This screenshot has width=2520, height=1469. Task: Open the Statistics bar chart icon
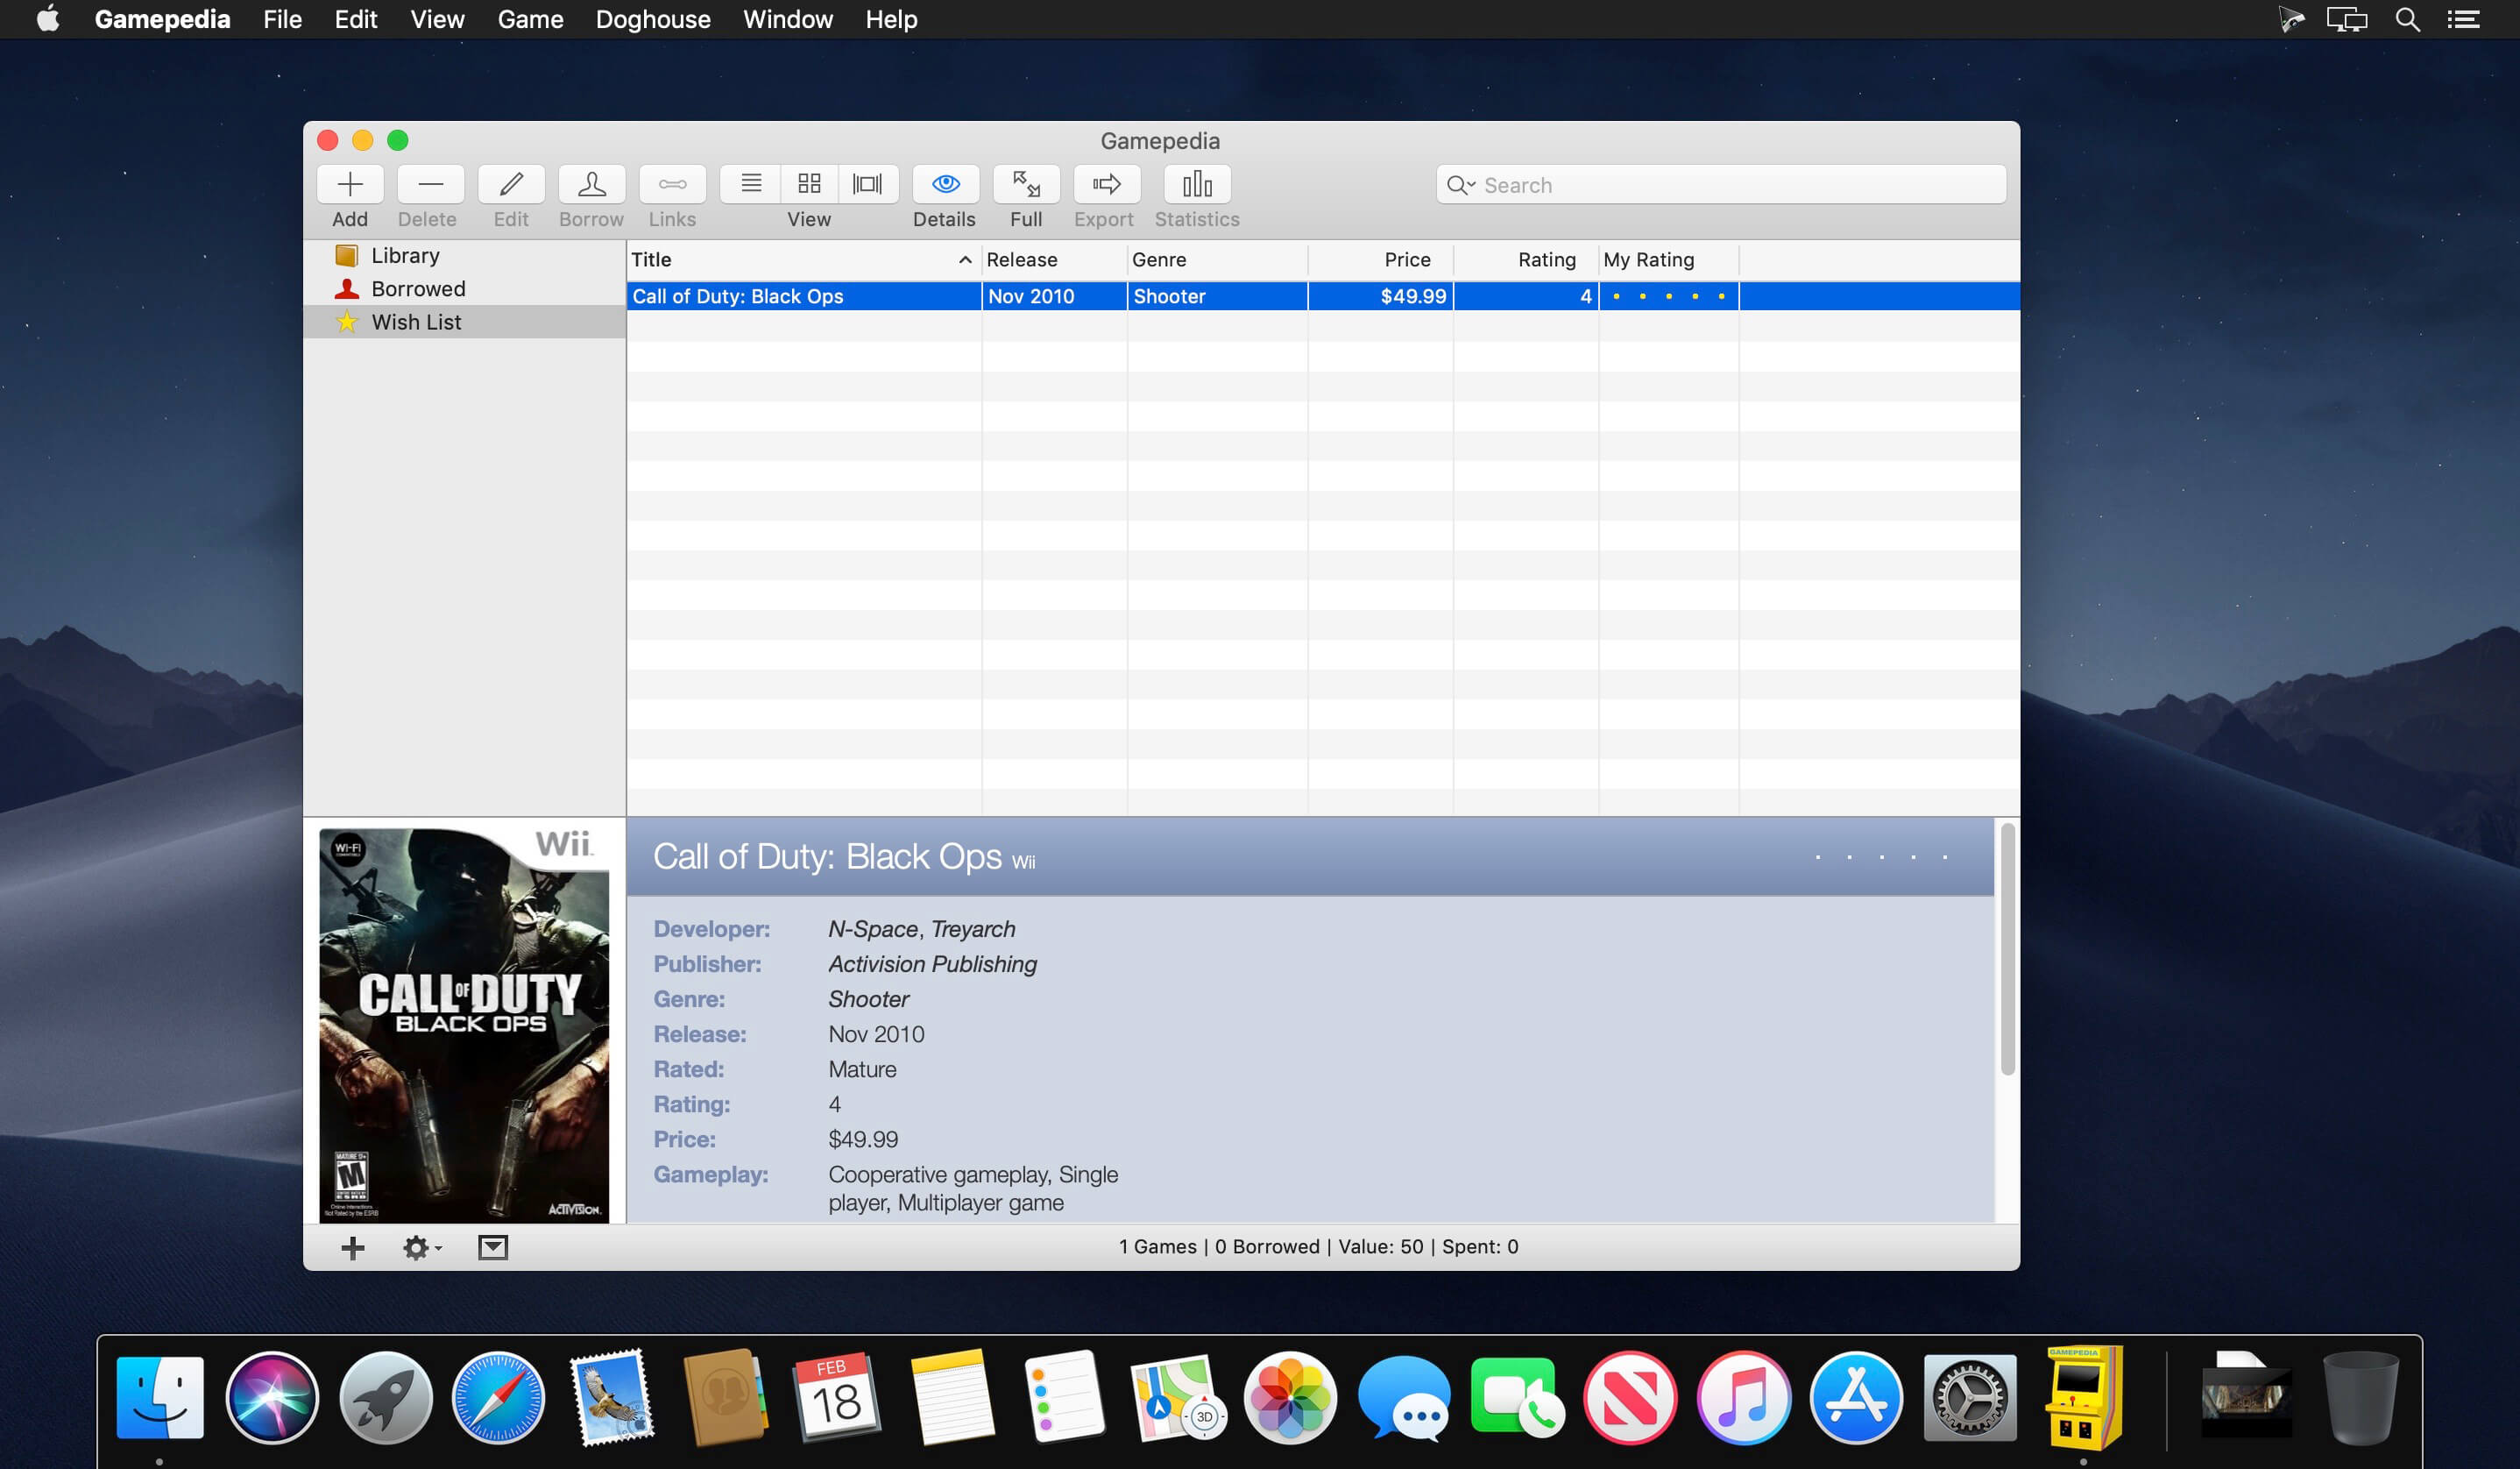tap(1196, 184)
